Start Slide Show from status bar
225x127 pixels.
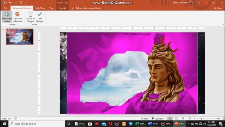(189, 119)
